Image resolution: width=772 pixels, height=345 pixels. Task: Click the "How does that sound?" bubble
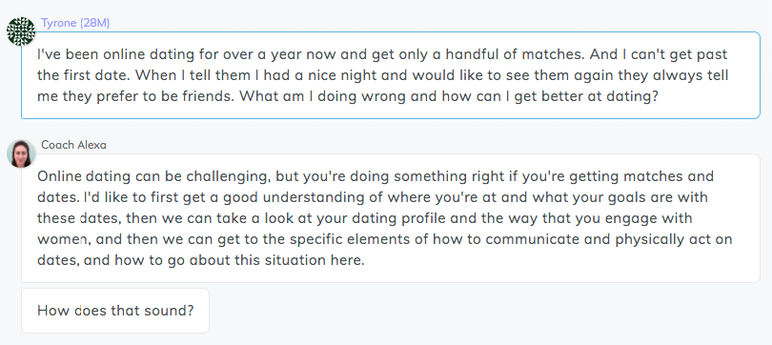115,311
